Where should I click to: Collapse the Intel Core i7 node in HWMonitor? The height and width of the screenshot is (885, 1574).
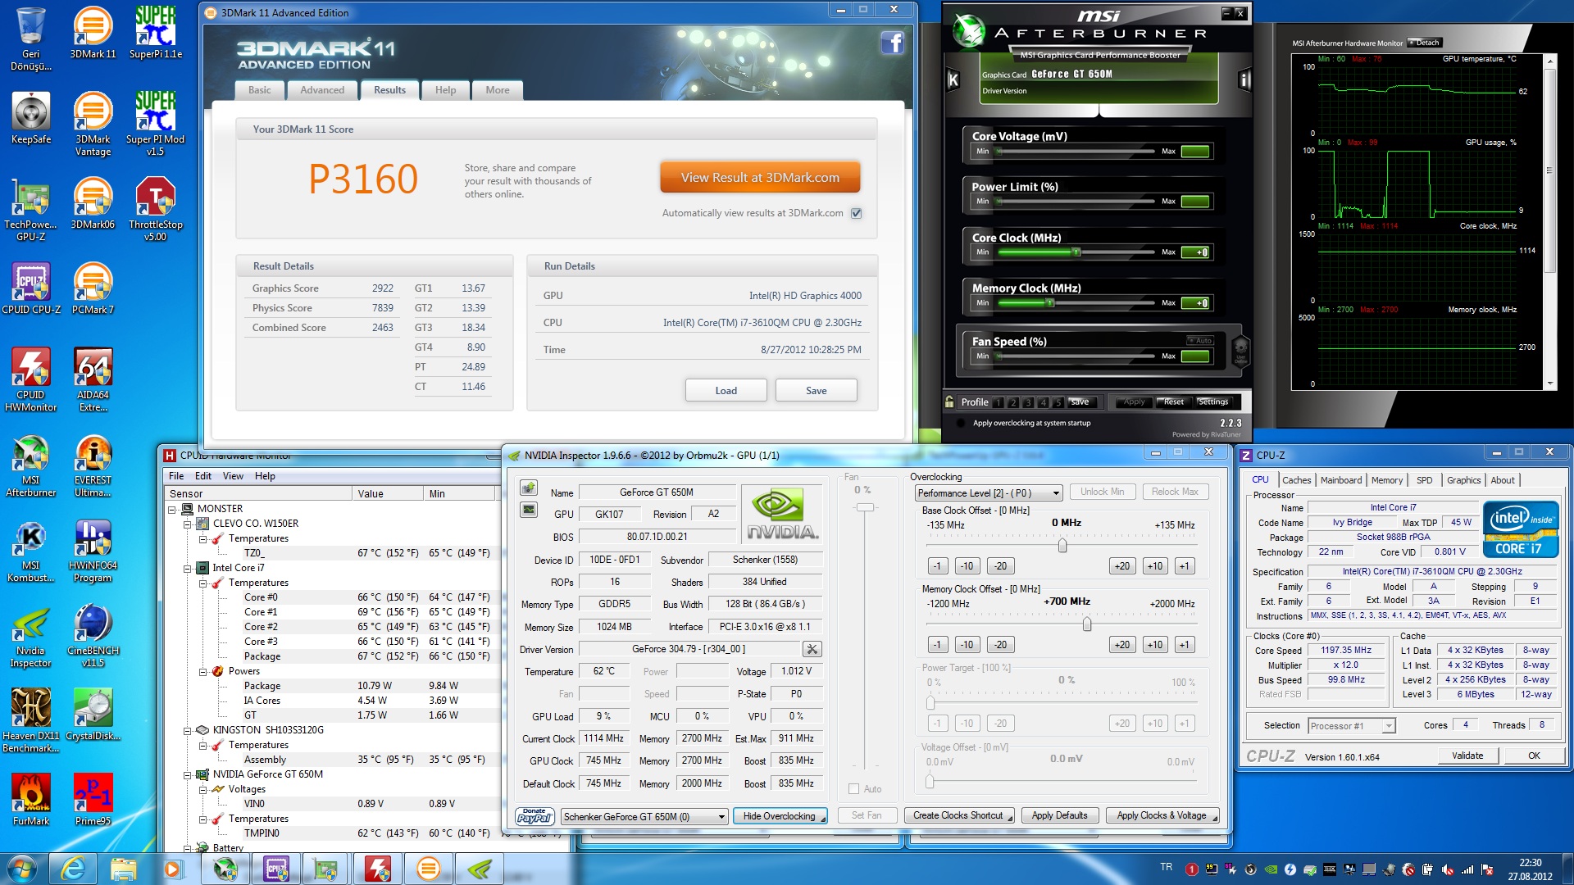coord(187,568)
